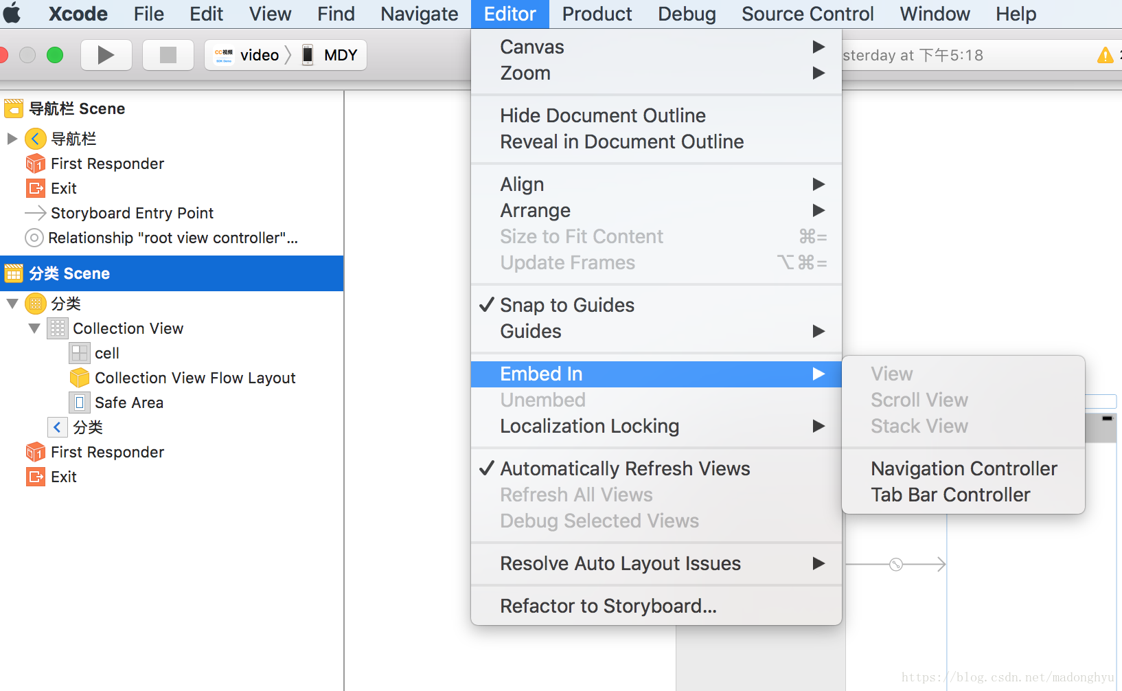The image size is (1122, 691).
Task: Click the Stop button in toolbar
Action: [168, 55]
